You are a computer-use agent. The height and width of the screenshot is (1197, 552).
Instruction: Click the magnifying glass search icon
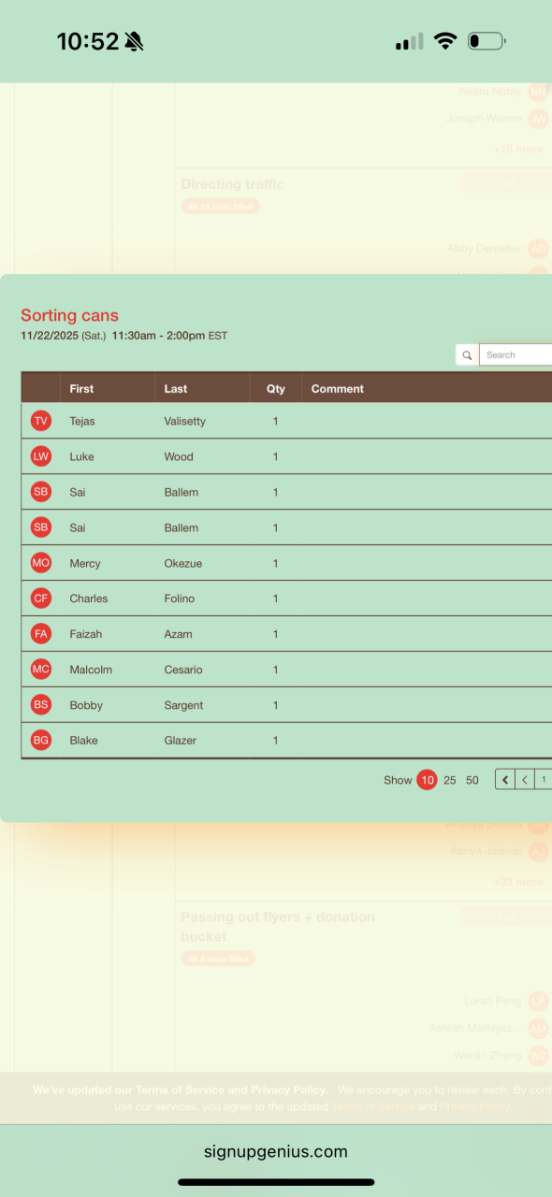[x=467, y=355]
